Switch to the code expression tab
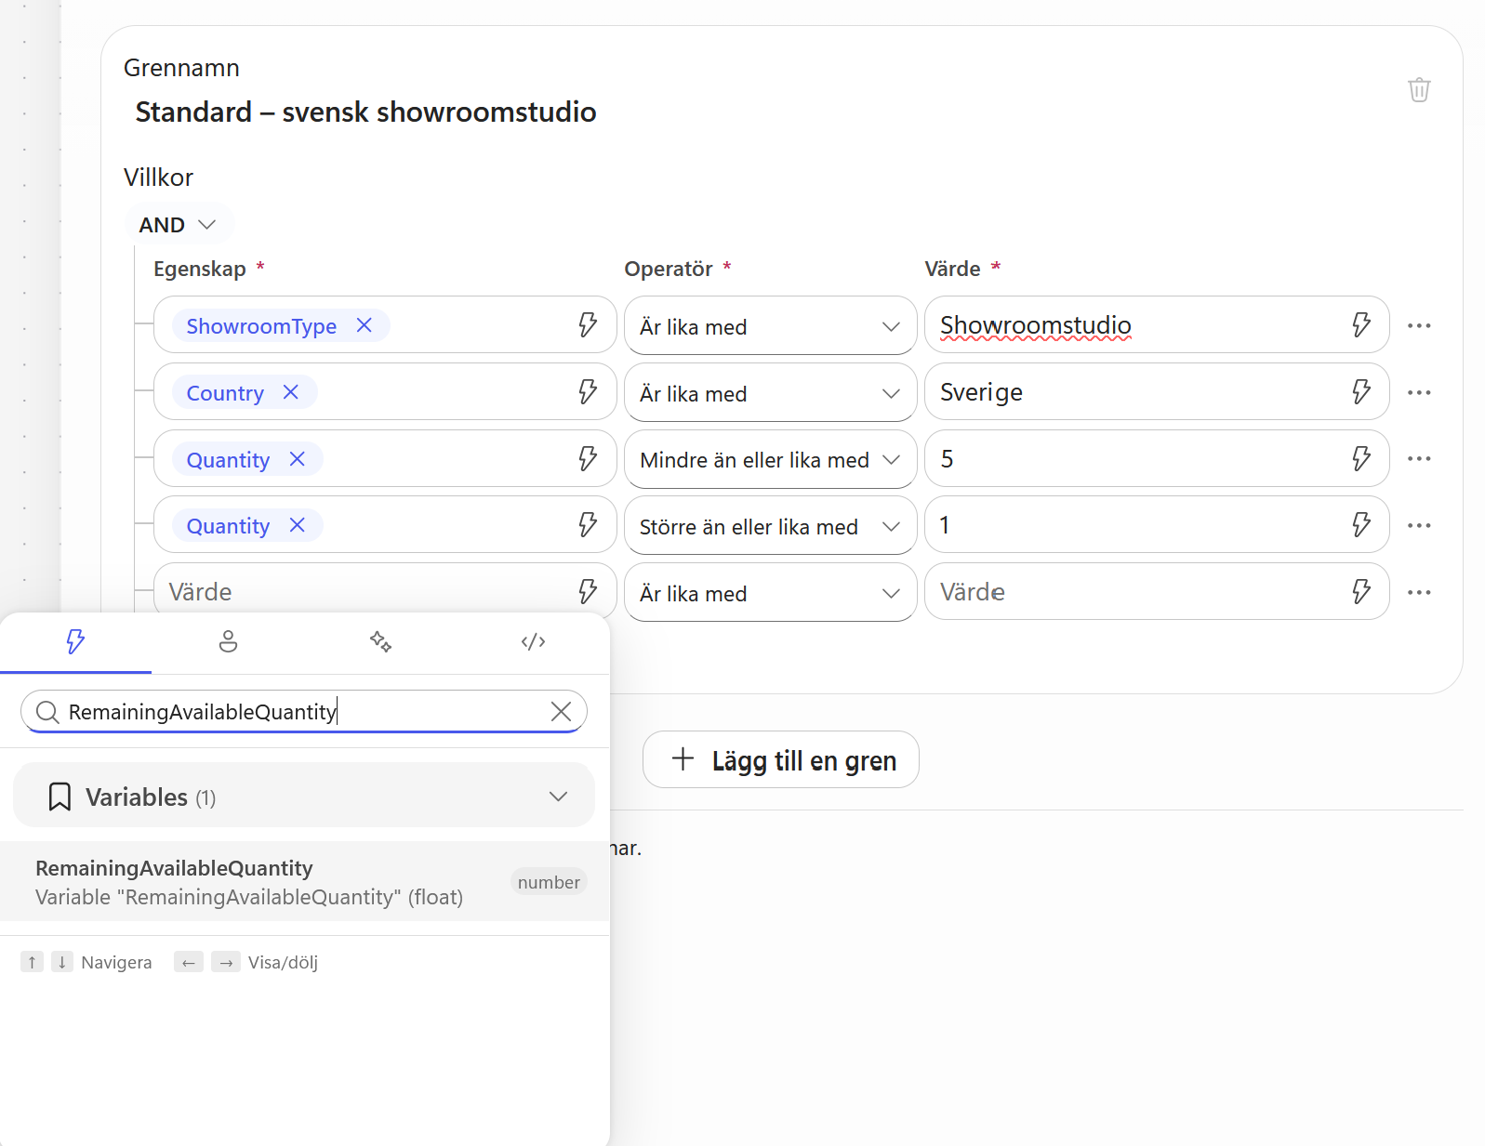Image resolution: width=1485 pixels, height=1146 pixels. (533, 641)
